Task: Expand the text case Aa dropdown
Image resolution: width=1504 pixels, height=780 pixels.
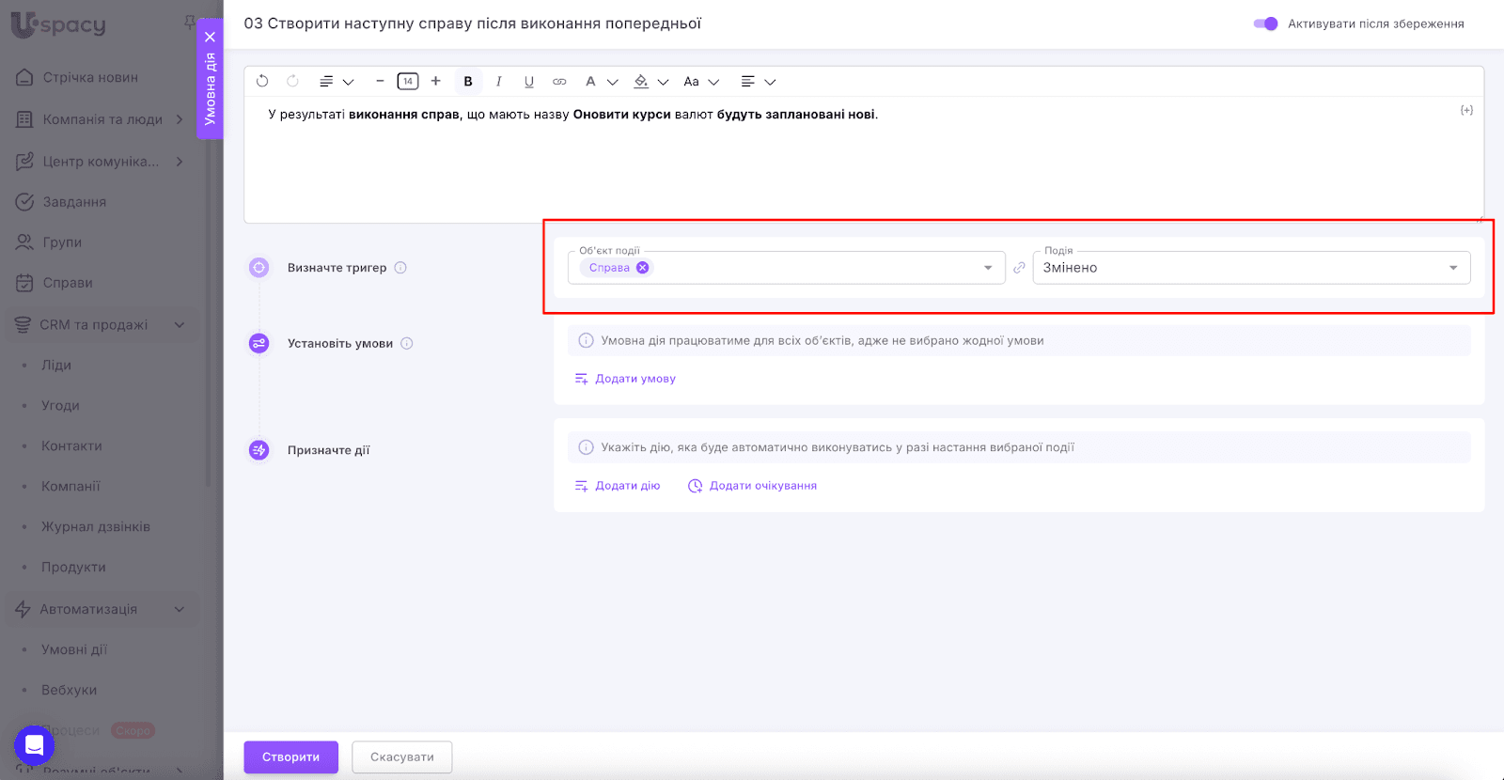Action: (700, 82)
